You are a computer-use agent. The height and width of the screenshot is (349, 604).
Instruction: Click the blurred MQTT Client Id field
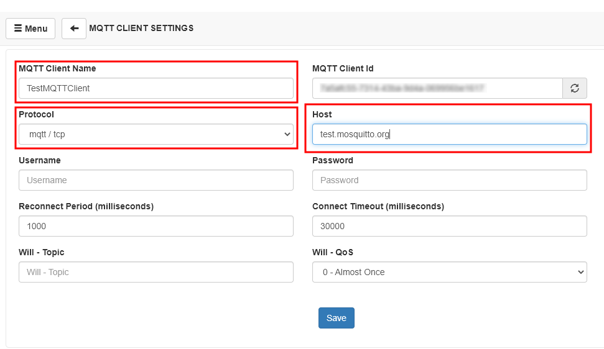[x=437, y=88]
